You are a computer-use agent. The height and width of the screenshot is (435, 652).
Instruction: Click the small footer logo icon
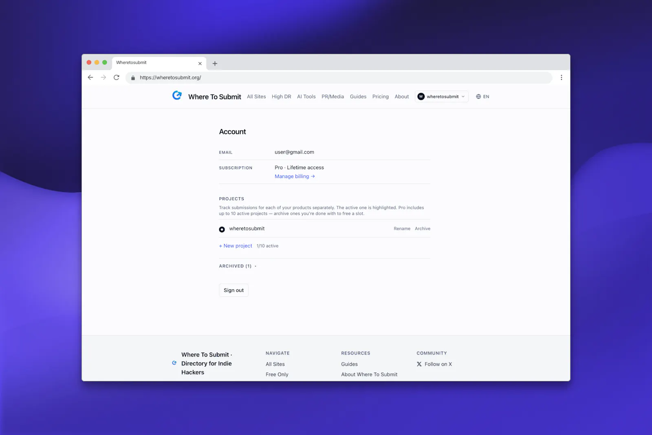coord(174,363)
